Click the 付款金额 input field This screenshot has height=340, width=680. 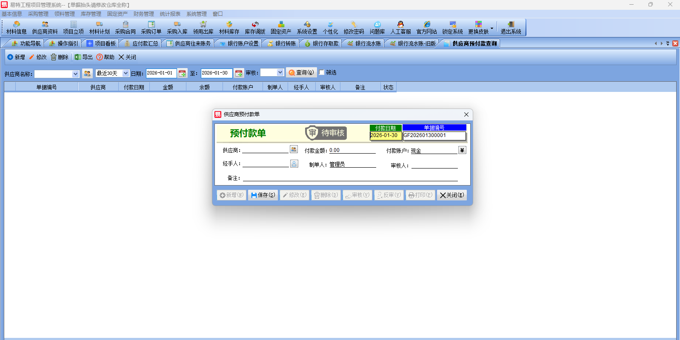coord(352,150)
